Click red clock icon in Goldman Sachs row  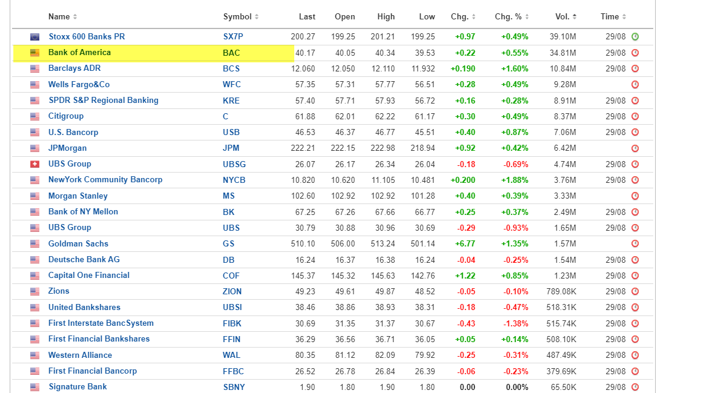(635, 244)
